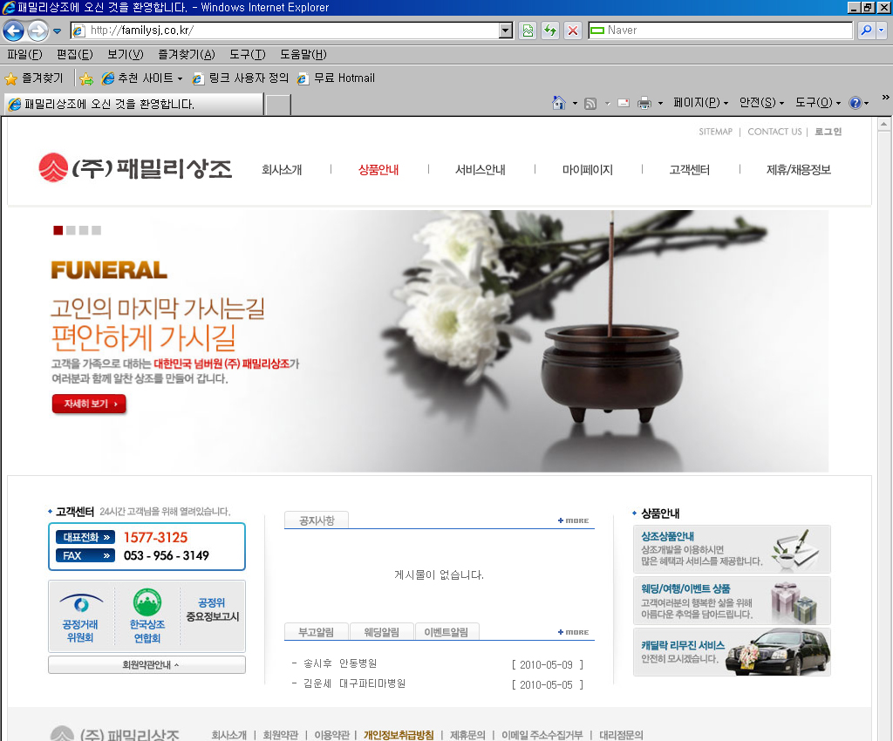The width and height of the screenshot is (893, 741).
Task: Select the 공지사항 tab
Action: tap(317, 520)
